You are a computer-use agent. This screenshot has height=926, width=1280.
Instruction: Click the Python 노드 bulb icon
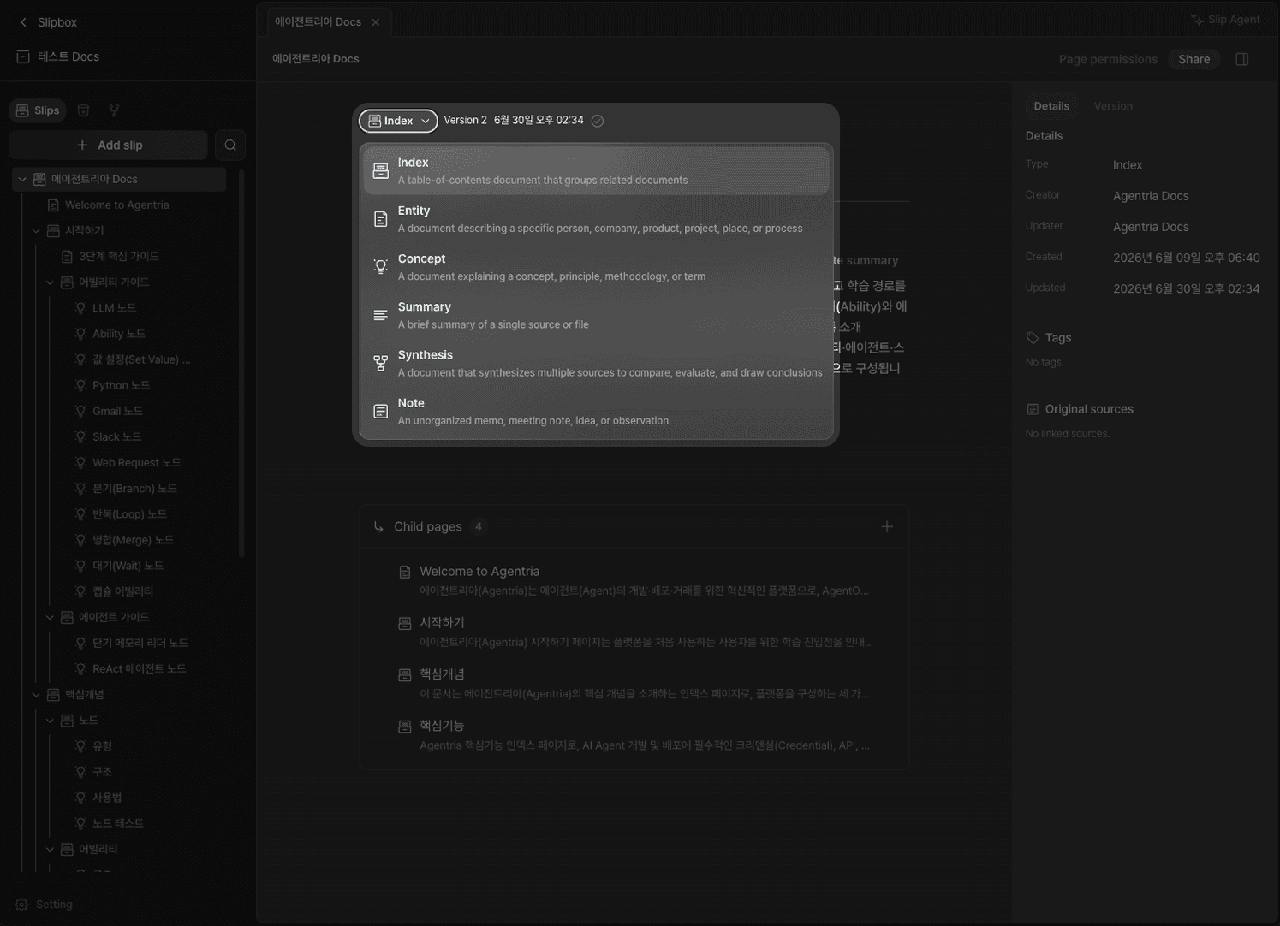[x=80, y=385]
